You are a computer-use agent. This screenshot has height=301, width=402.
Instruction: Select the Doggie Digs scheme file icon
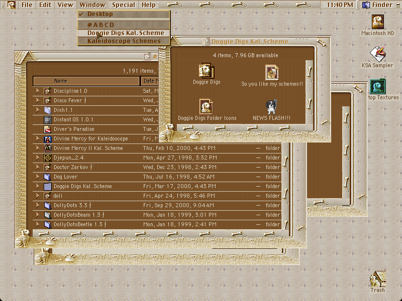click(x=207, y=70)
